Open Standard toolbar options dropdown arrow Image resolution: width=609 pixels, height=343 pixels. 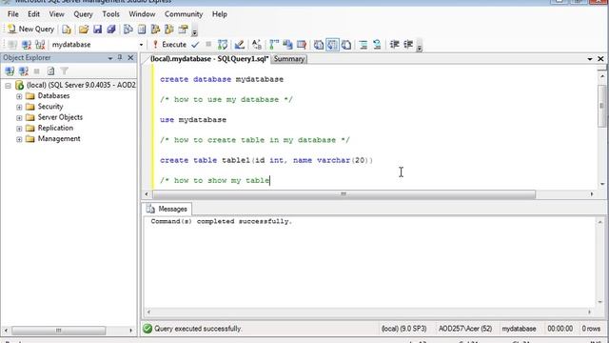pos(194,31)
